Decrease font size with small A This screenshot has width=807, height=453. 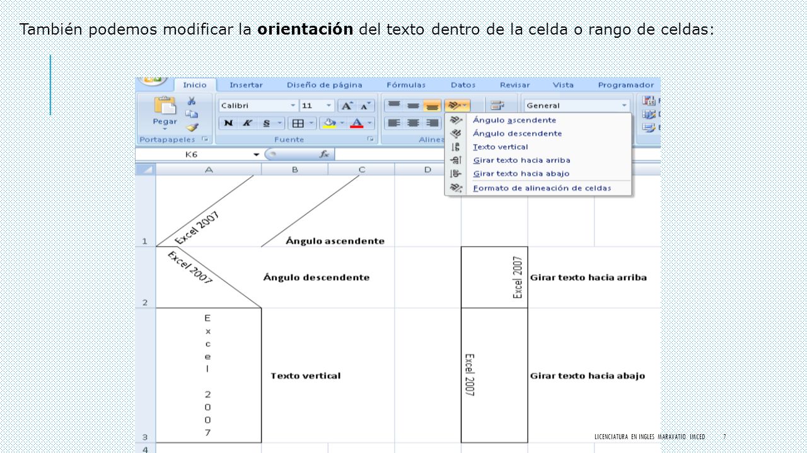[x=365, y=106]
